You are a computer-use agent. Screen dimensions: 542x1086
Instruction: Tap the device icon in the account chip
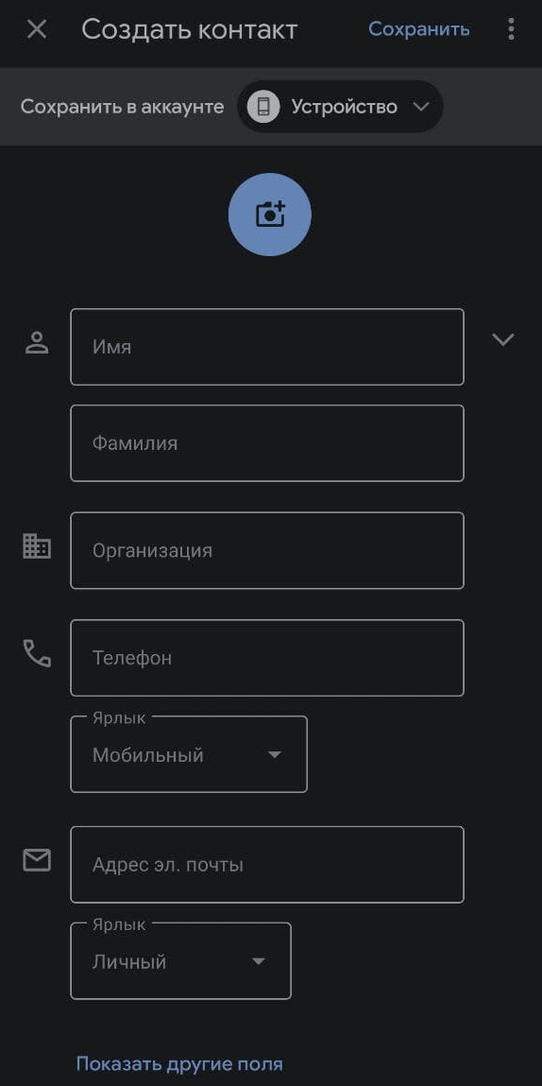263,107
